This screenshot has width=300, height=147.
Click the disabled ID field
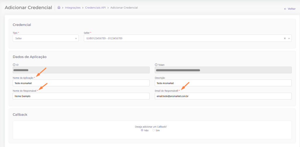81,70
